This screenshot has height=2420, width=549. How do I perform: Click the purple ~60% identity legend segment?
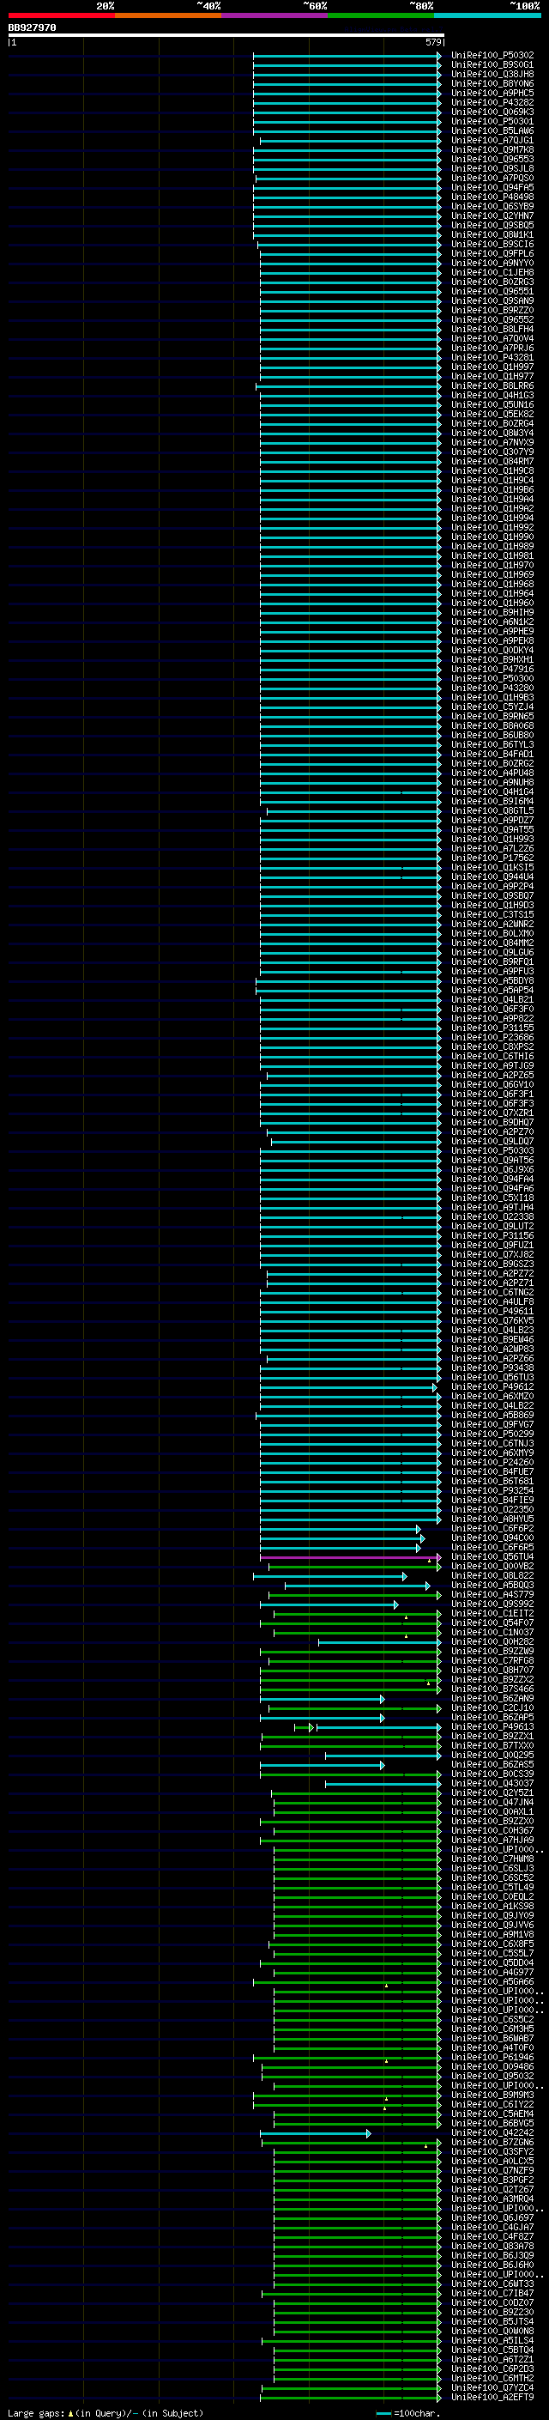pyautogui.click(x=275, y=15)
